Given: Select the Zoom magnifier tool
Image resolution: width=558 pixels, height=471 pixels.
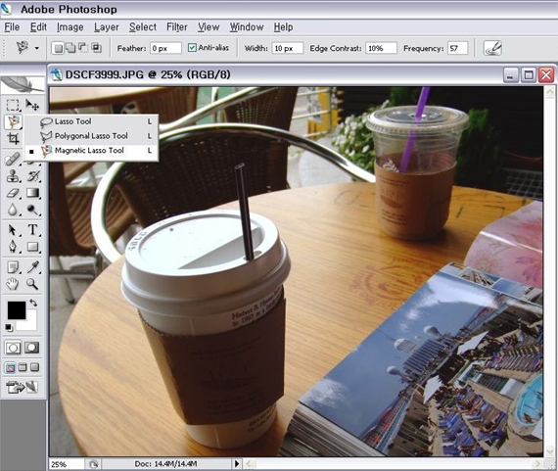Looking at the screenshot, I should tap(33, 284).
